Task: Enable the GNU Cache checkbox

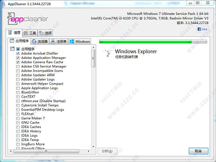Action: [18, 123]
